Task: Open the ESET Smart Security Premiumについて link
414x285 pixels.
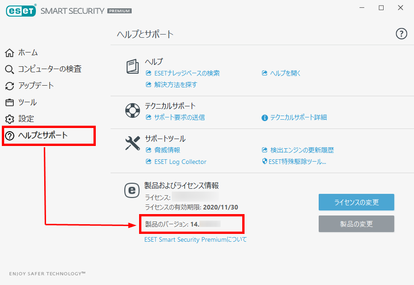Action: pos(195,239)
